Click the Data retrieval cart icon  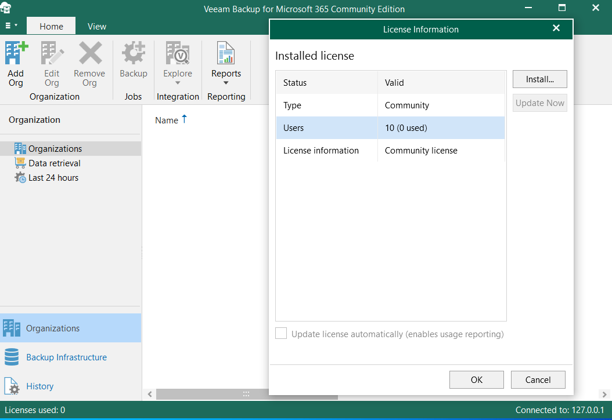20,163
